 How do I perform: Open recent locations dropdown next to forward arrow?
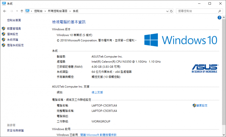point(17,11)
